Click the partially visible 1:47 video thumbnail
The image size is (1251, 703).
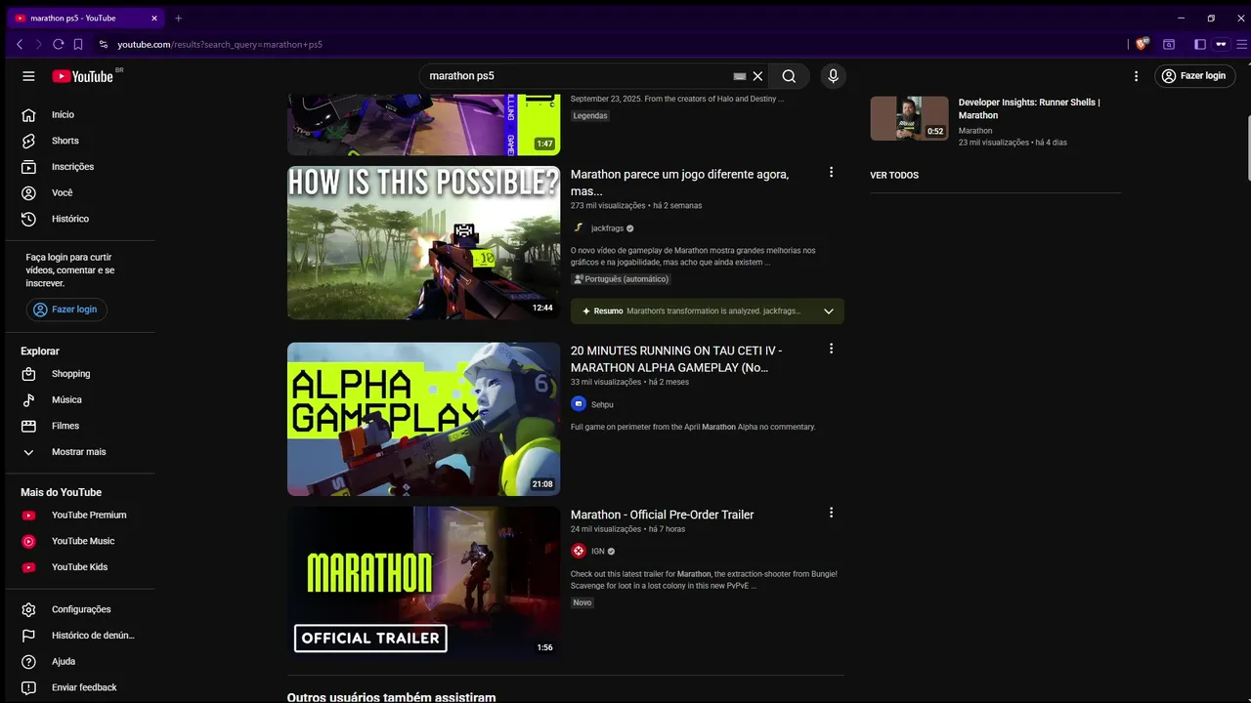(x=423, y=125)
